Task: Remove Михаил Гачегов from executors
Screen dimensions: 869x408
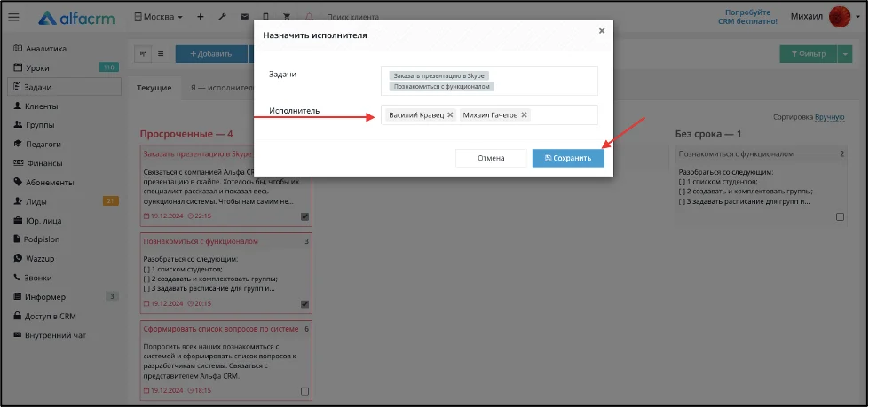Action: tap(524, 115)
